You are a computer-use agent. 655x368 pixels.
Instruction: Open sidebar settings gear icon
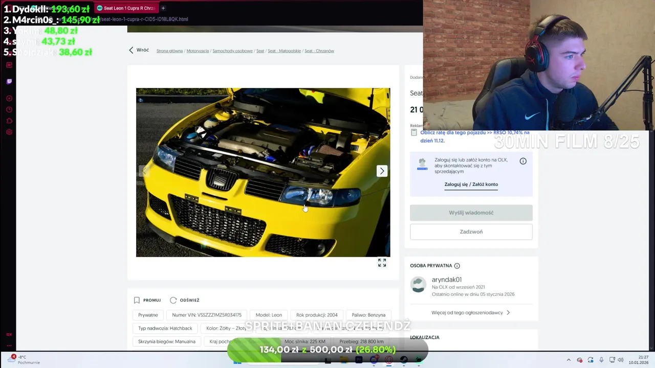pos(9,132)
